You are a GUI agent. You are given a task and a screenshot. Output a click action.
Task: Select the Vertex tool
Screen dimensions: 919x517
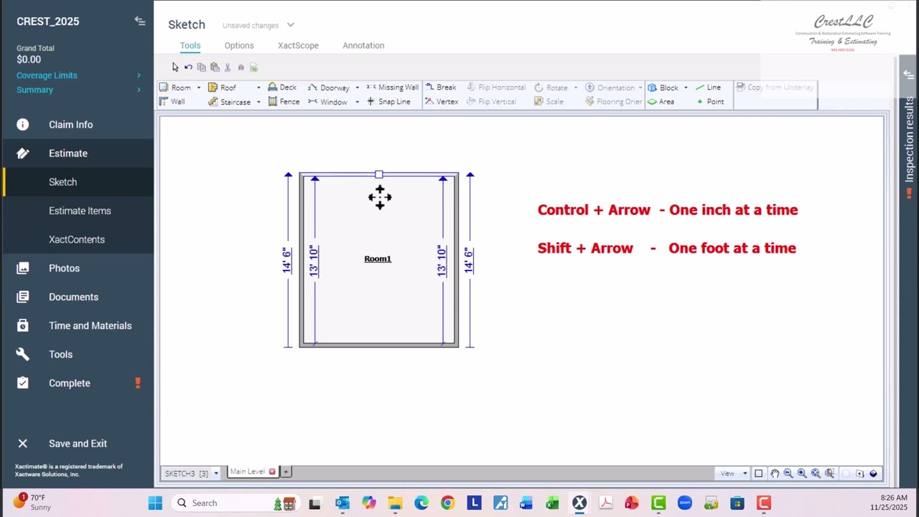point(442,102)
